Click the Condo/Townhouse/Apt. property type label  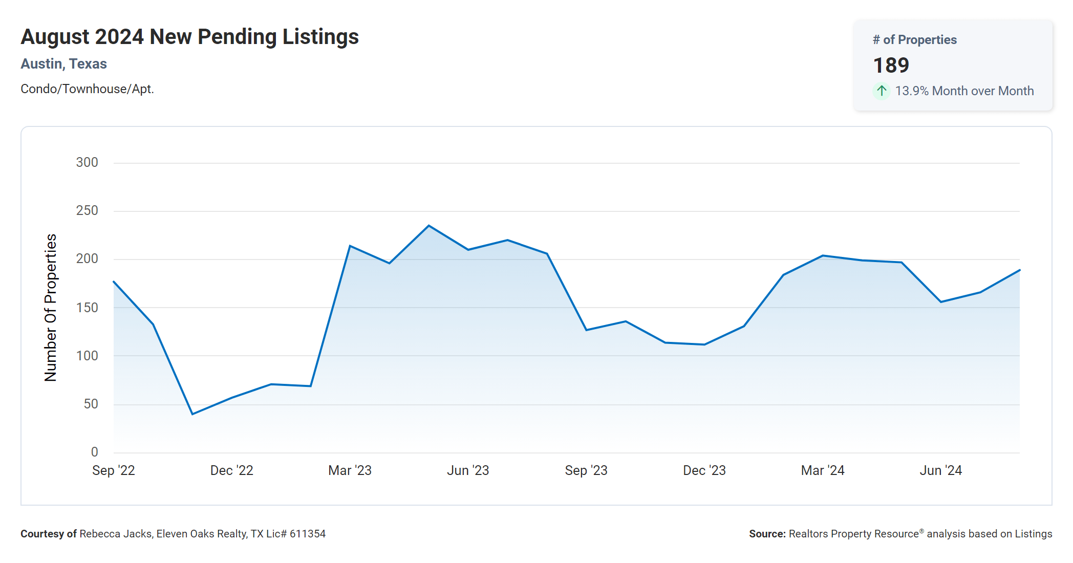(x=87, y=89)
